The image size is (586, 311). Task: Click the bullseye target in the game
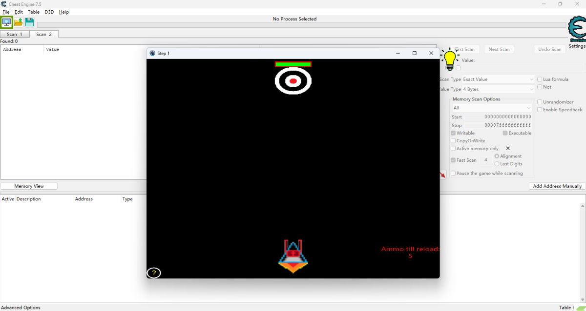(x=293, y=81)
